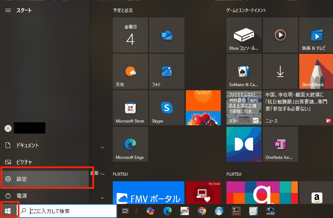Open the portrait image taskbar app
The height and width of the screenshot is (218, 333).
253,211
